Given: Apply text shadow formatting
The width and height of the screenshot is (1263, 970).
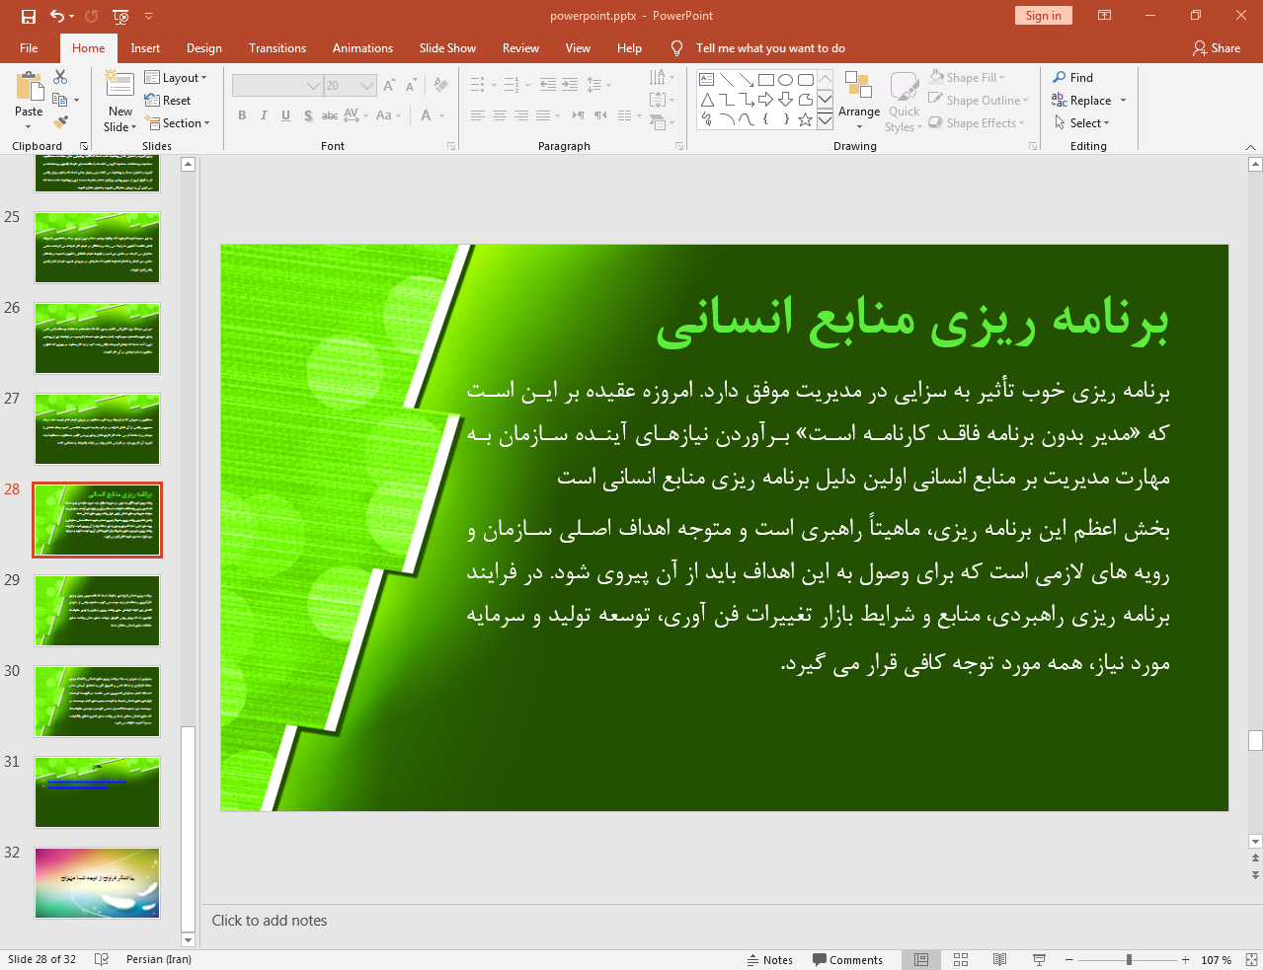Looking at the screenshot, I should (x=308, y=115).
